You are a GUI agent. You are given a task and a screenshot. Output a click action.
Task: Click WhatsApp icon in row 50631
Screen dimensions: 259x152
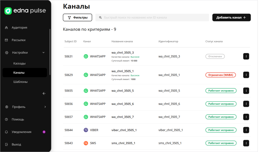point(86,57)
